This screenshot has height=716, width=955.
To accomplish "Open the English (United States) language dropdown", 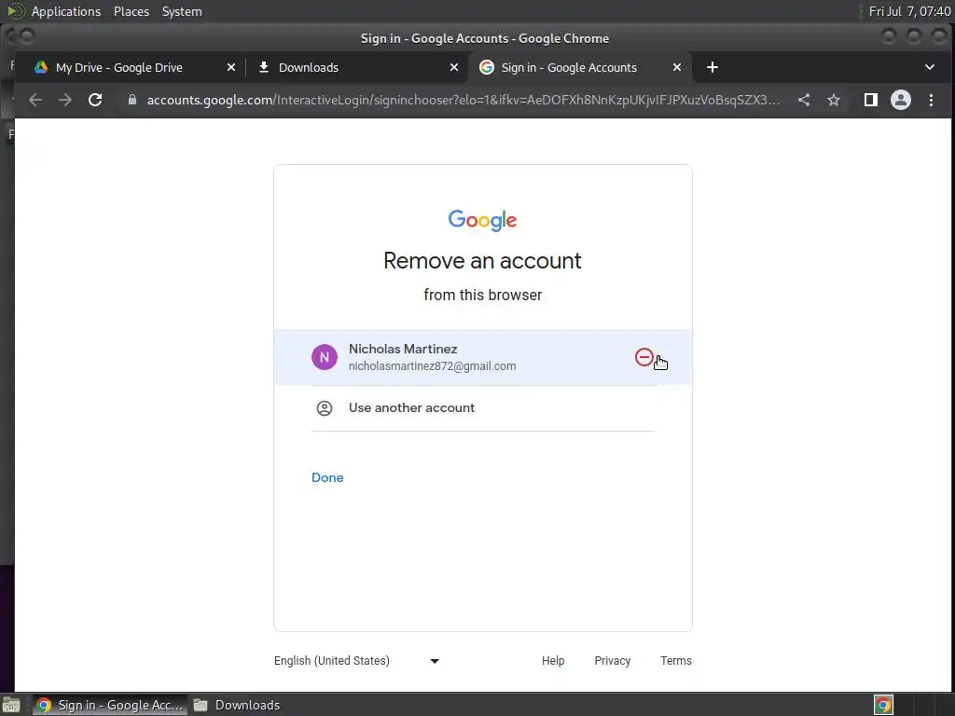I will coord(357,661).
